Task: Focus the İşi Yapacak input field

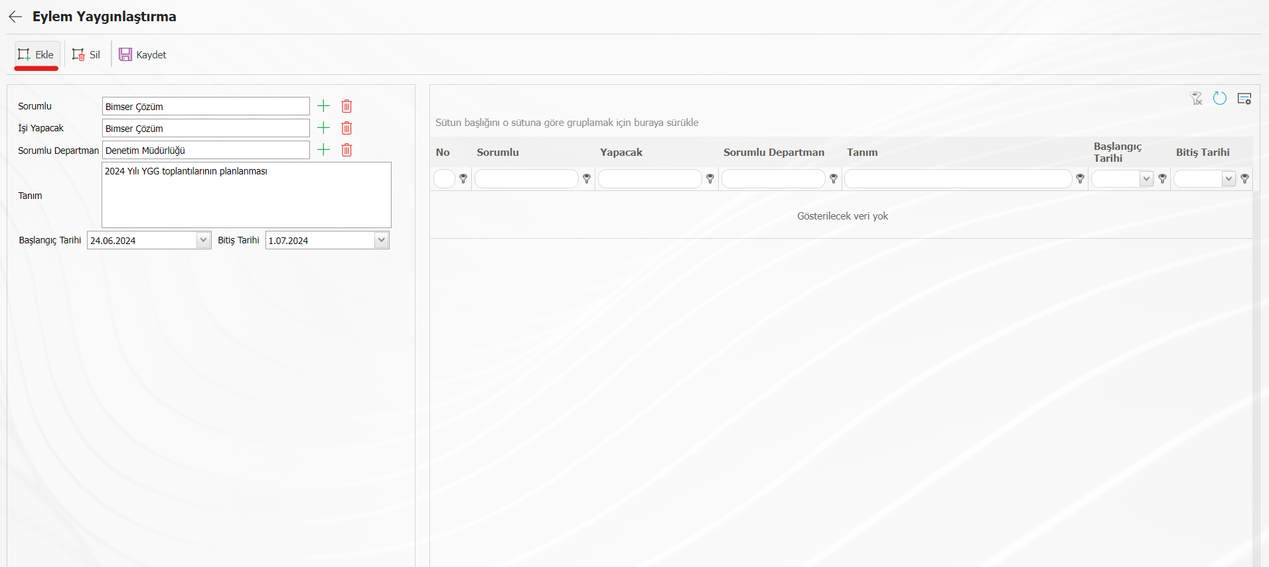Action: pyautogui.click(x=206, y=128)
